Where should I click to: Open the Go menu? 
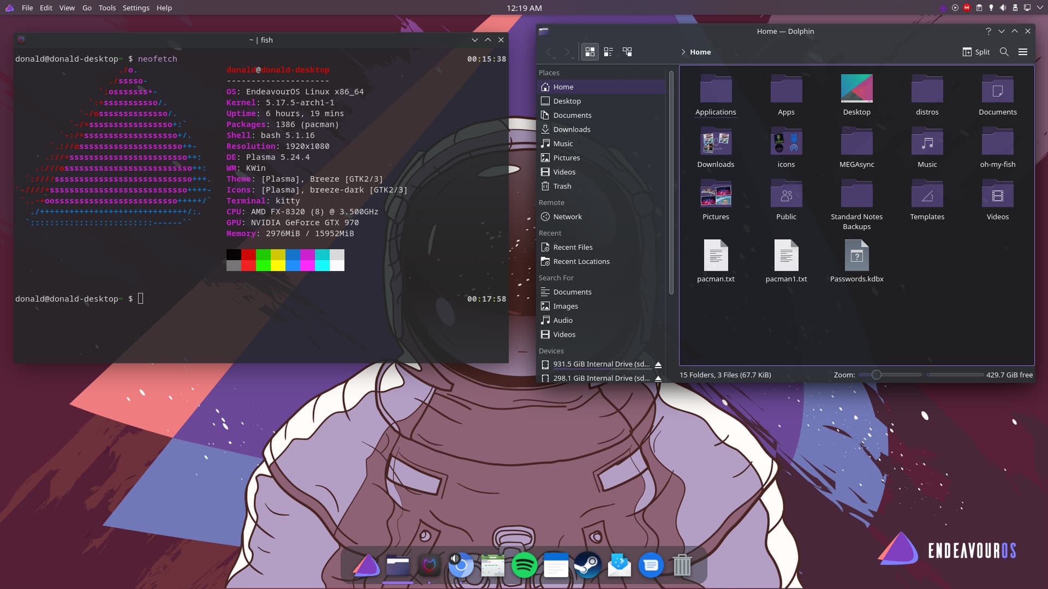coord(87,8)
